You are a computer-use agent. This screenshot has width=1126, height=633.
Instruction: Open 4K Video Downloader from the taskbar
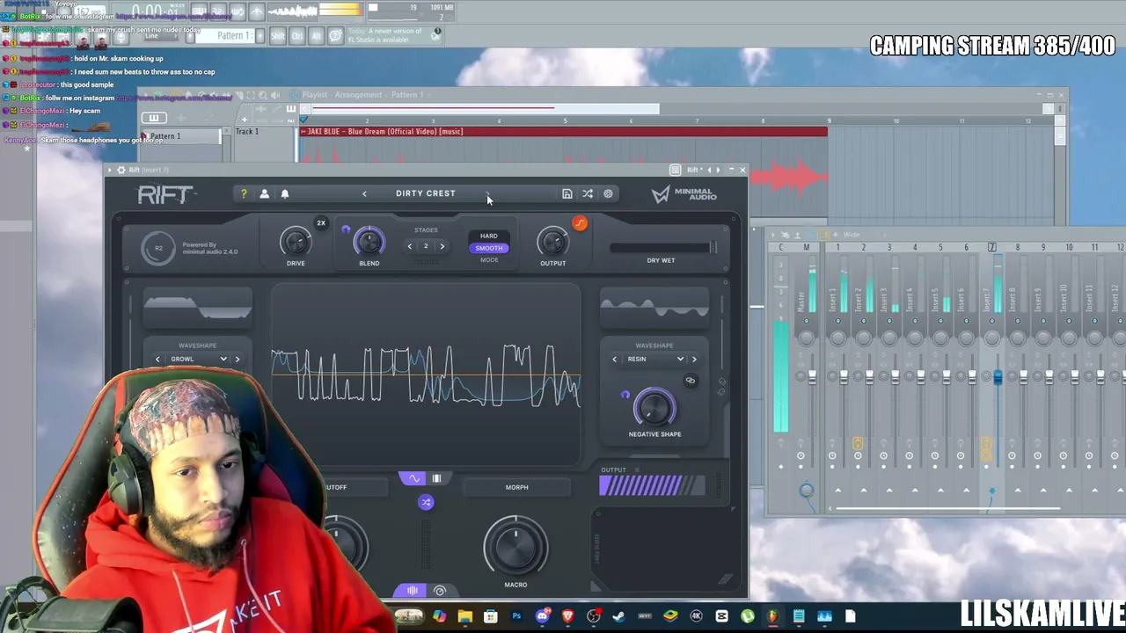tap(697, 616)
